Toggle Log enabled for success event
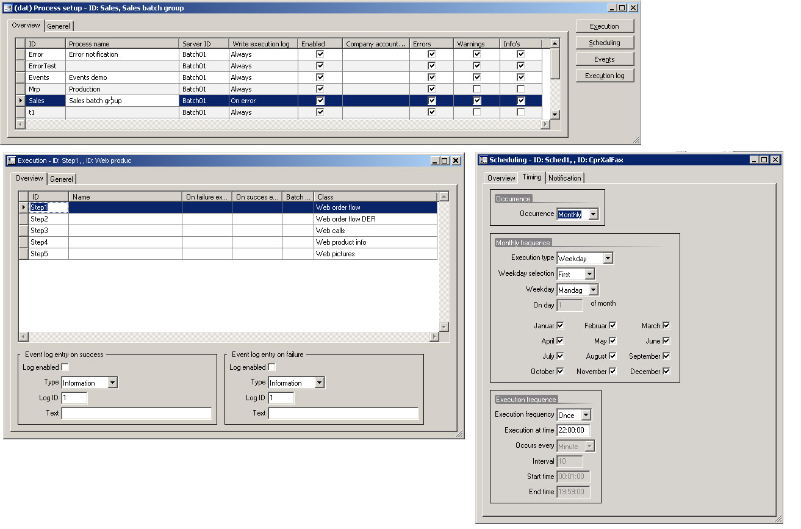 pos(65,367)
